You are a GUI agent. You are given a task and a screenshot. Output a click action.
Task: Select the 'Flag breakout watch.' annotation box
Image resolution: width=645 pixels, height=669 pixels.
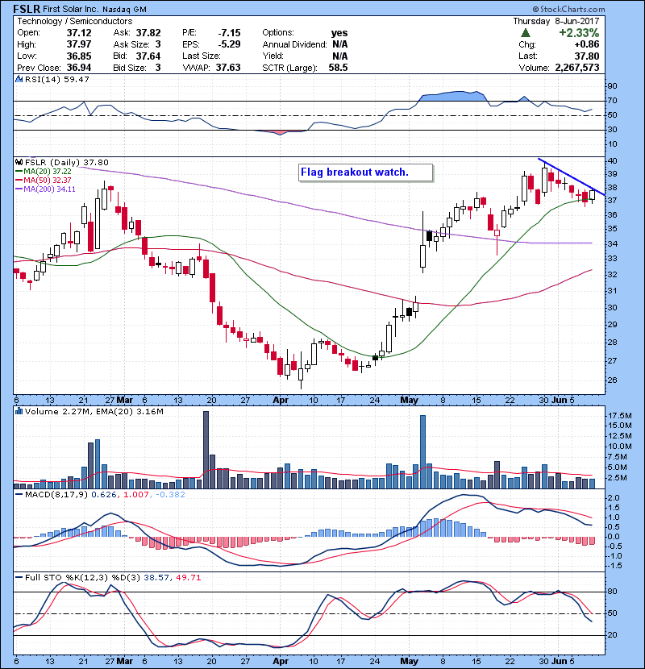pos(364,172)
